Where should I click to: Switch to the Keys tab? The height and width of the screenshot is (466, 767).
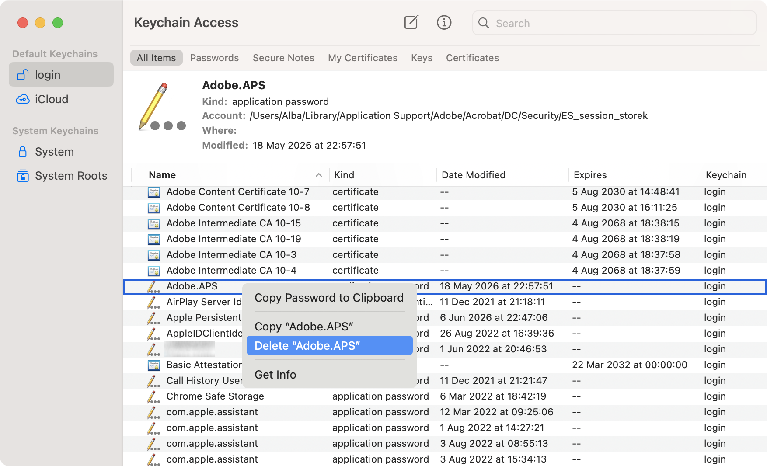(x=422, y=58)
